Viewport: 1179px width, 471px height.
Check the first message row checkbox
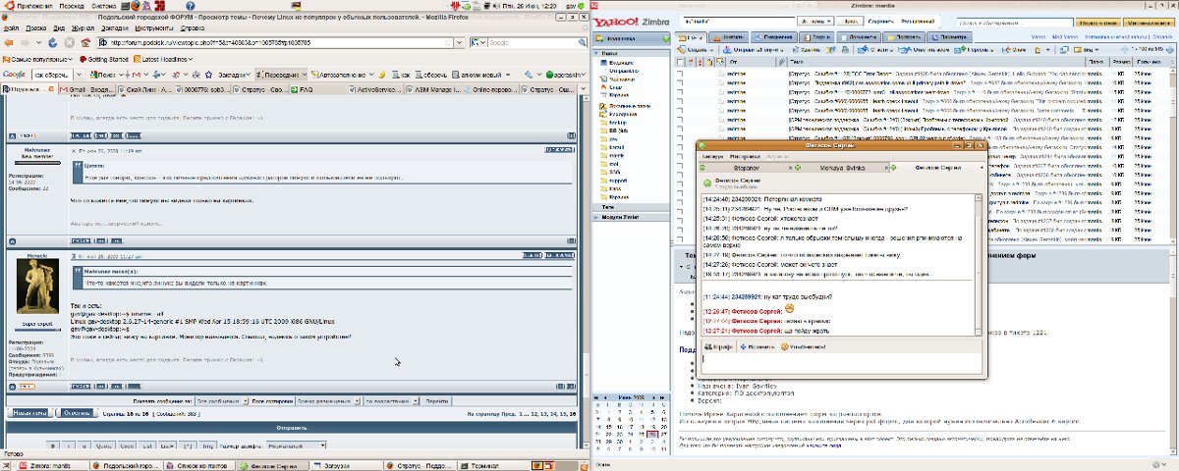coord(680,74)
